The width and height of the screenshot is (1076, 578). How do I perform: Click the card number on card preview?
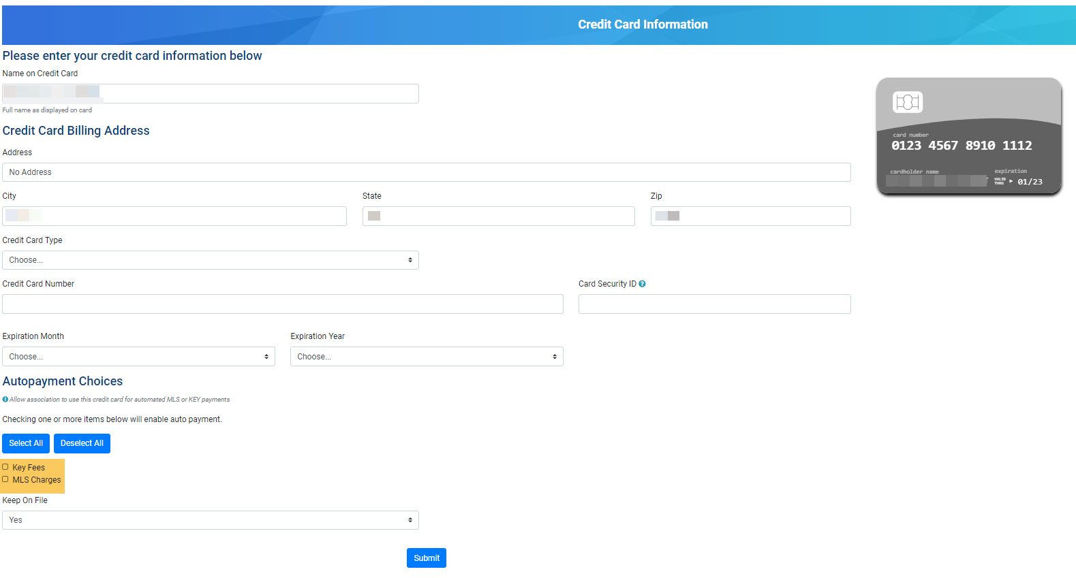961,146
